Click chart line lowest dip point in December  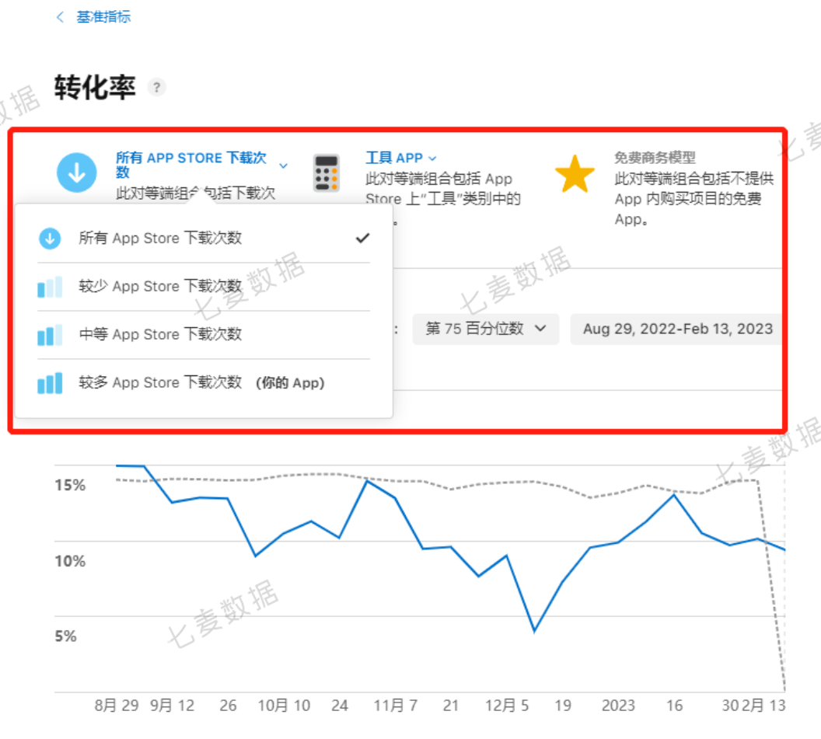coord(535,631)
